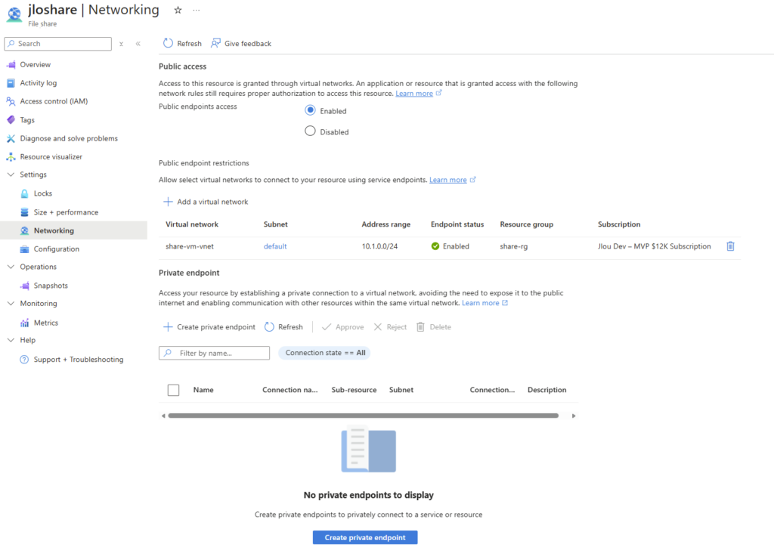Click the Sub-resource column header
774x550 pixels.
[354, 390]
